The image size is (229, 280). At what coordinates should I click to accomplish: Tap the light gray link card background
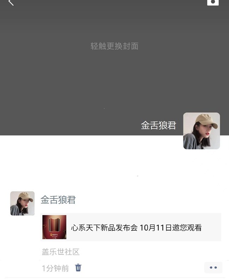pos(211,227)
